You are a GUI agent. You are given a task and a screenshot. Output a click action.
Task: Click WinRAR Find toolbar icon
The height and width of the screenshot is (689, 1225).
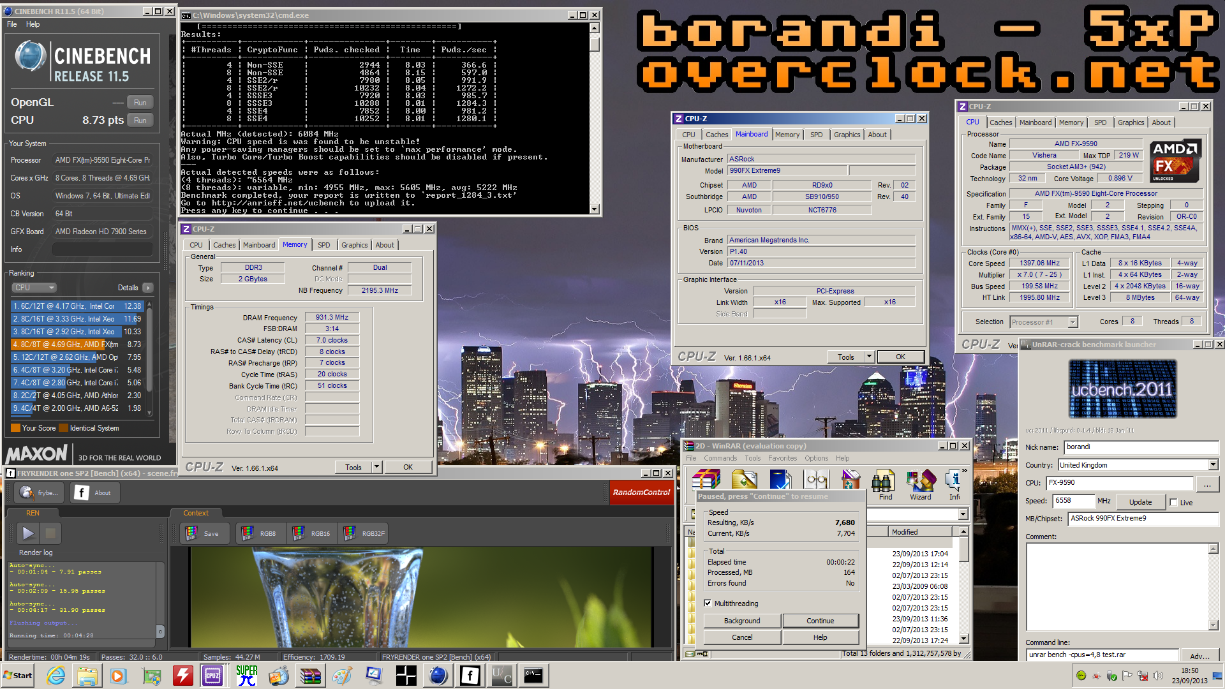(886, 485)
